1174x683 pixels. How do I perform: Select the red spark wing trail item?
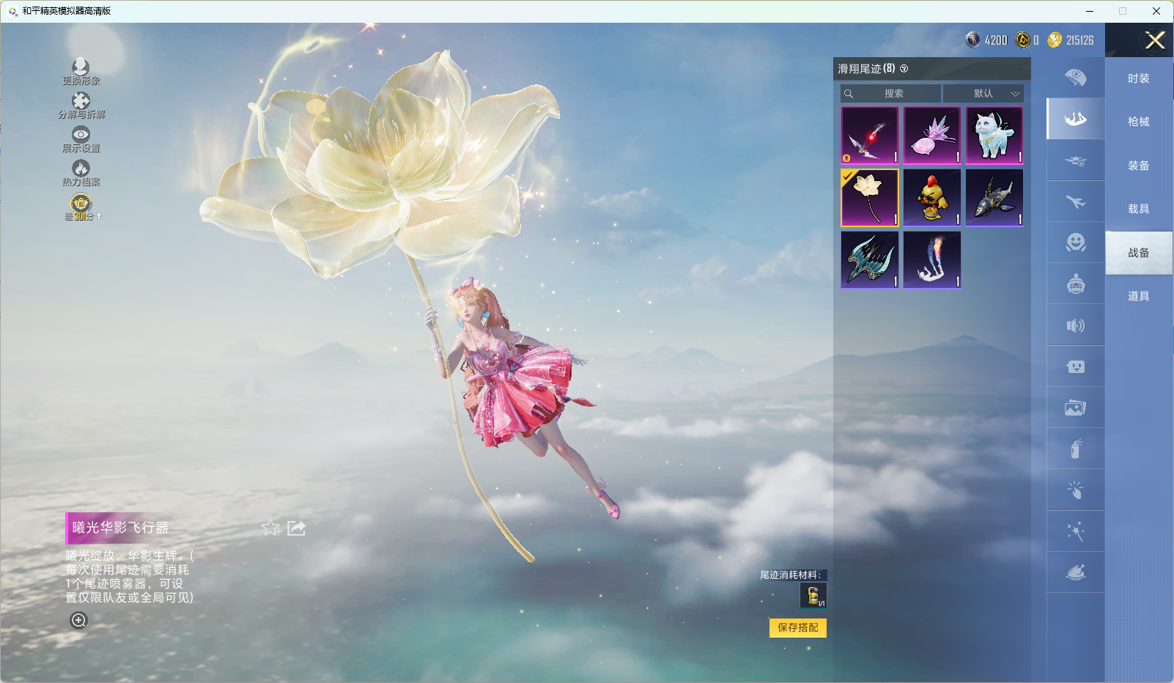click(x=870, y=136)
